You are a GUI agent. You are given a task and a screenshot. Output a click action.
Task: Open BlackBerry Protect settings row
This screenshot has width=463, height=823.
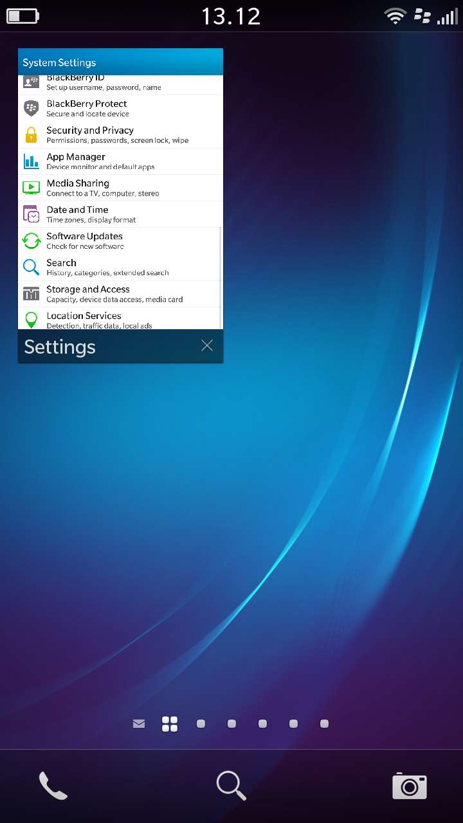tap(120, 108)
